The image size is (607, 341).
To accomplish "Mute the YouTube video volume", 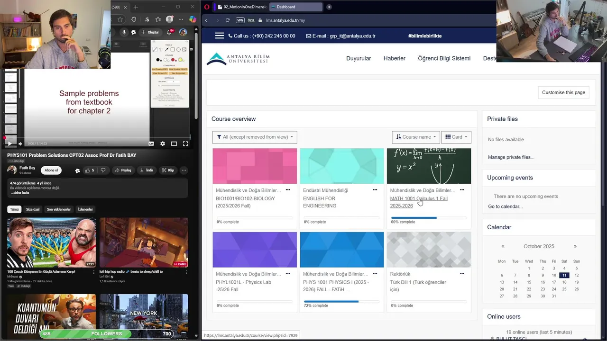I will 20,144.
